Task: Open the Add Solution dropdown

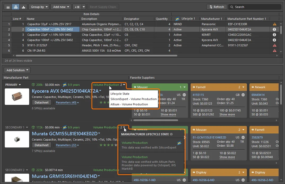Action: tap(17, 70)
